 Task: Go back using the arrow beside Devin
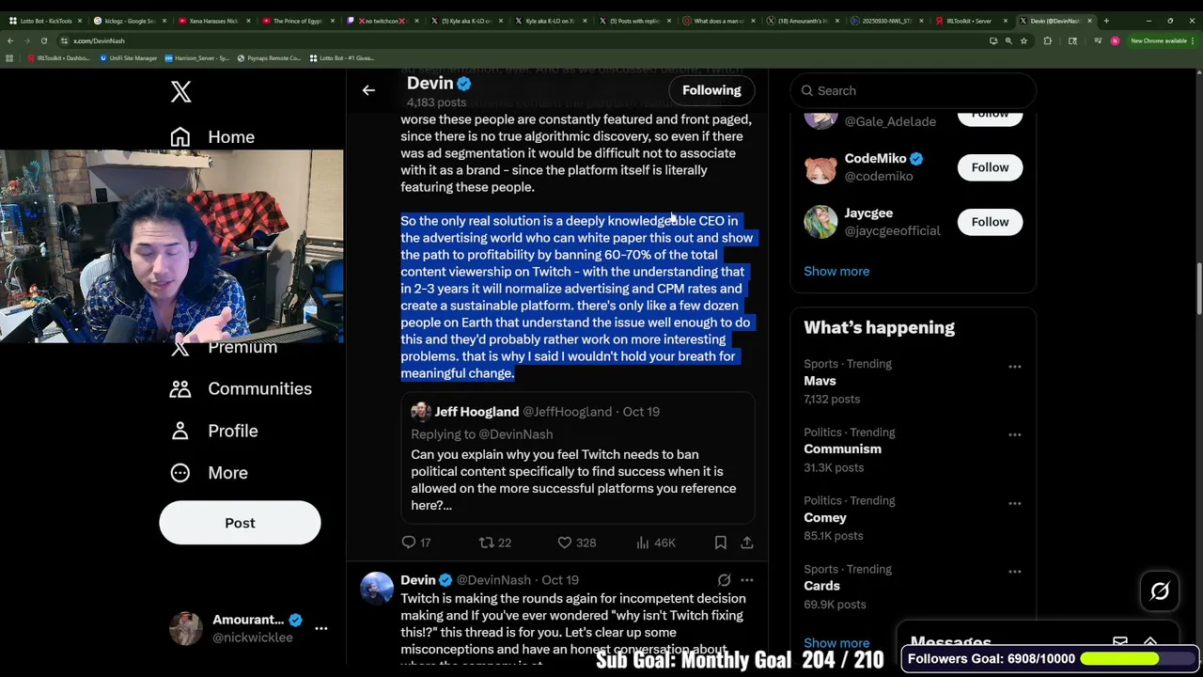368,90
